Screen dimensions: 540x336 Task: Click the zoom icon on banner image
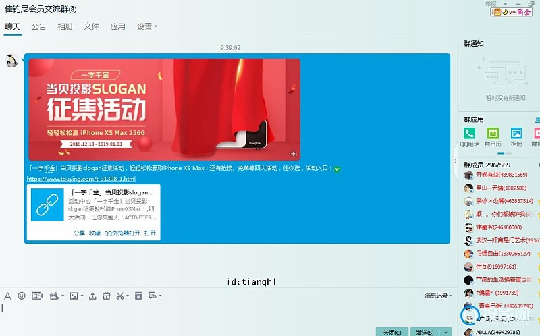293,154
